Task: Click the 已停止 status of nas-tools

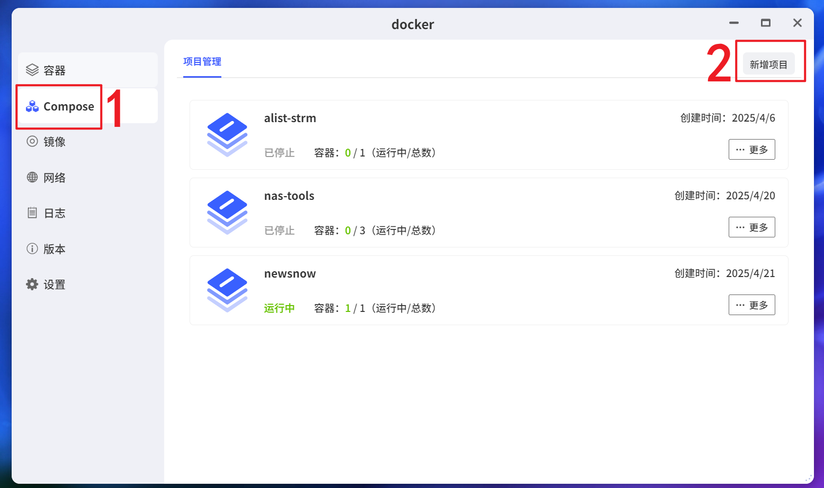Action: point(280,231)
